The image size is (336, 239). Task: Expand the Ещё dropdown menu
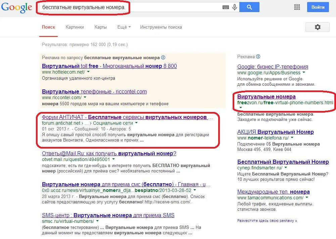124,27
